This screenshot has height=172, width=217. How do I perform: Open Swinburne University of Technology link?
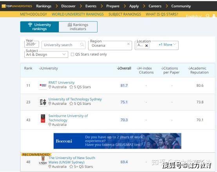[x=68, y=118]
